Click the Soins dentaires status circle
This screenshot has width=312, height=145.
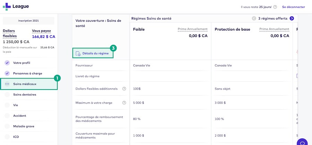pyautogui.click(x=7, y=94)
